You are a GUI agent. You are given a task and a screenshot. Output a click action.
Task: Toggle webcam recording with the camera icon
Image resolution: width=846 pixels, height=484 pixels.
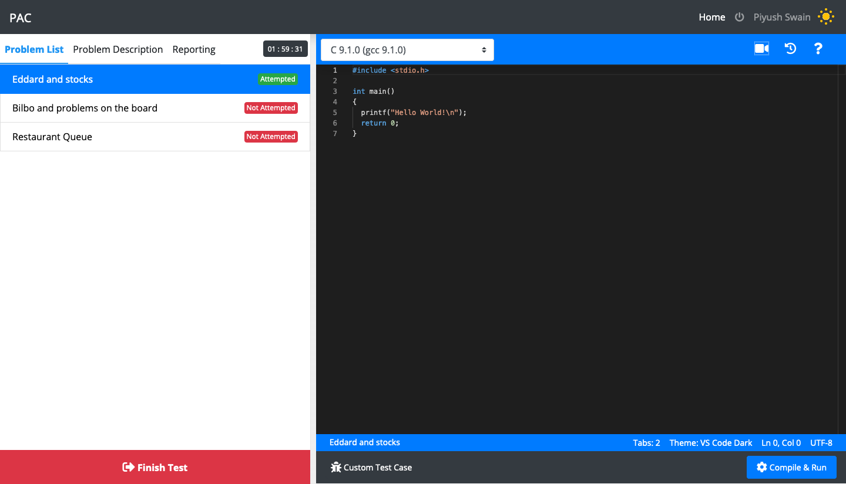[x=761, y=49]
